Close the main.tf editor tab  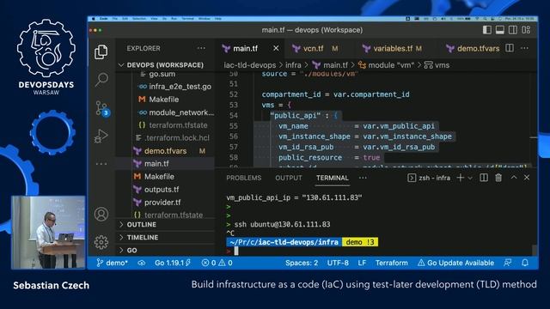click(276, 48)
